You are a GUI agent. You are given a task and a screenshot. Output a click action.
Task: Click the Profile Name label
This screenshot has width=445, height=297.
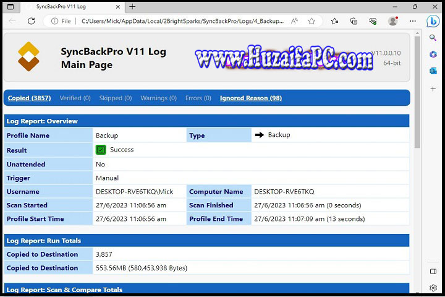[28, 136]
